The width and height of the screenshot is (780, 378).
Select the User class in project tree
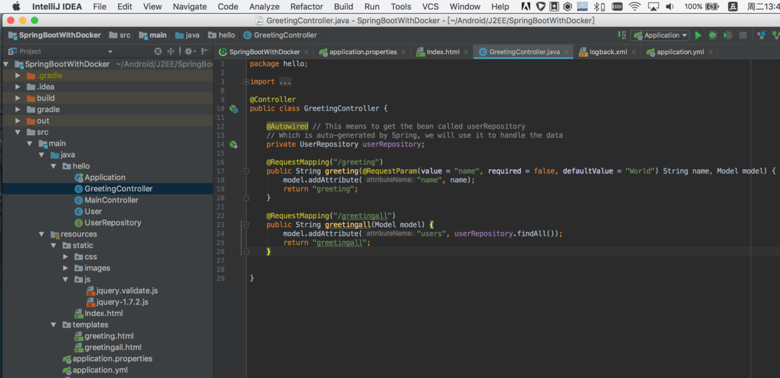tap(93, 211)
